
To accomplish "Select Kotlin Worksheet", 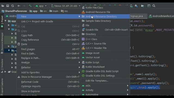I will point(105,67).
